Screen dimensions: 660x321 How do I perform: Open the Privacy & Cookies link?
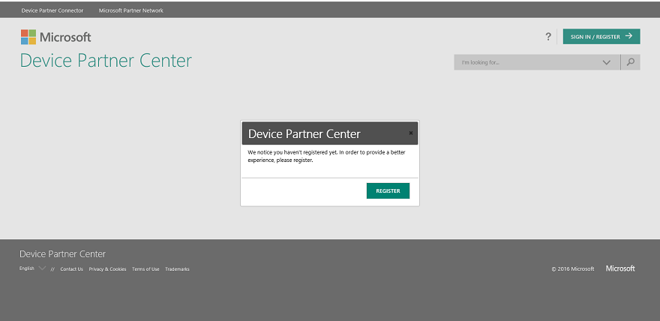[107, 269]
